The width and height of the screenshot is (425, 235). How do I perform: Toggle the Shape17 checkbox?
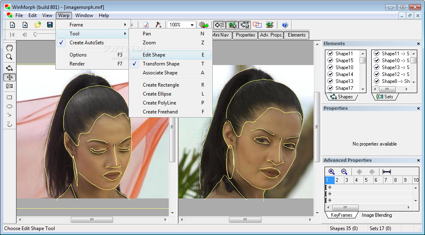click(330, 88)
